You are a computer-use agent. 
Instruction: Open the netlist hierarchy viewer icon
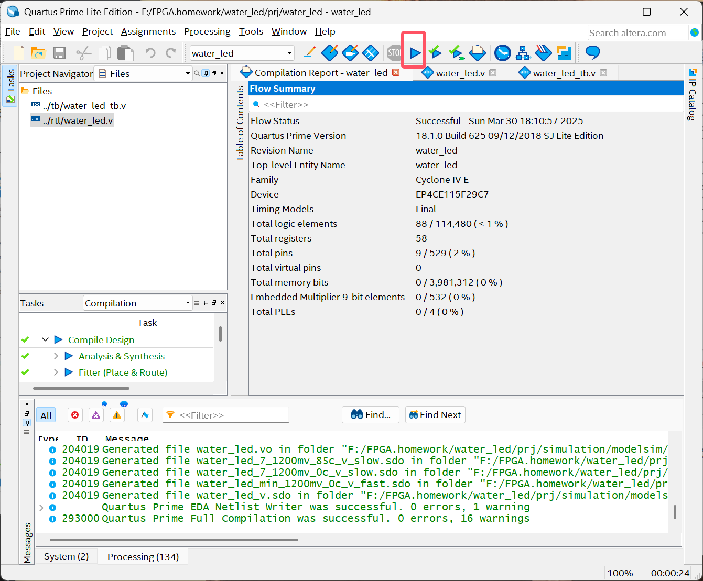[x=523, y=52]
